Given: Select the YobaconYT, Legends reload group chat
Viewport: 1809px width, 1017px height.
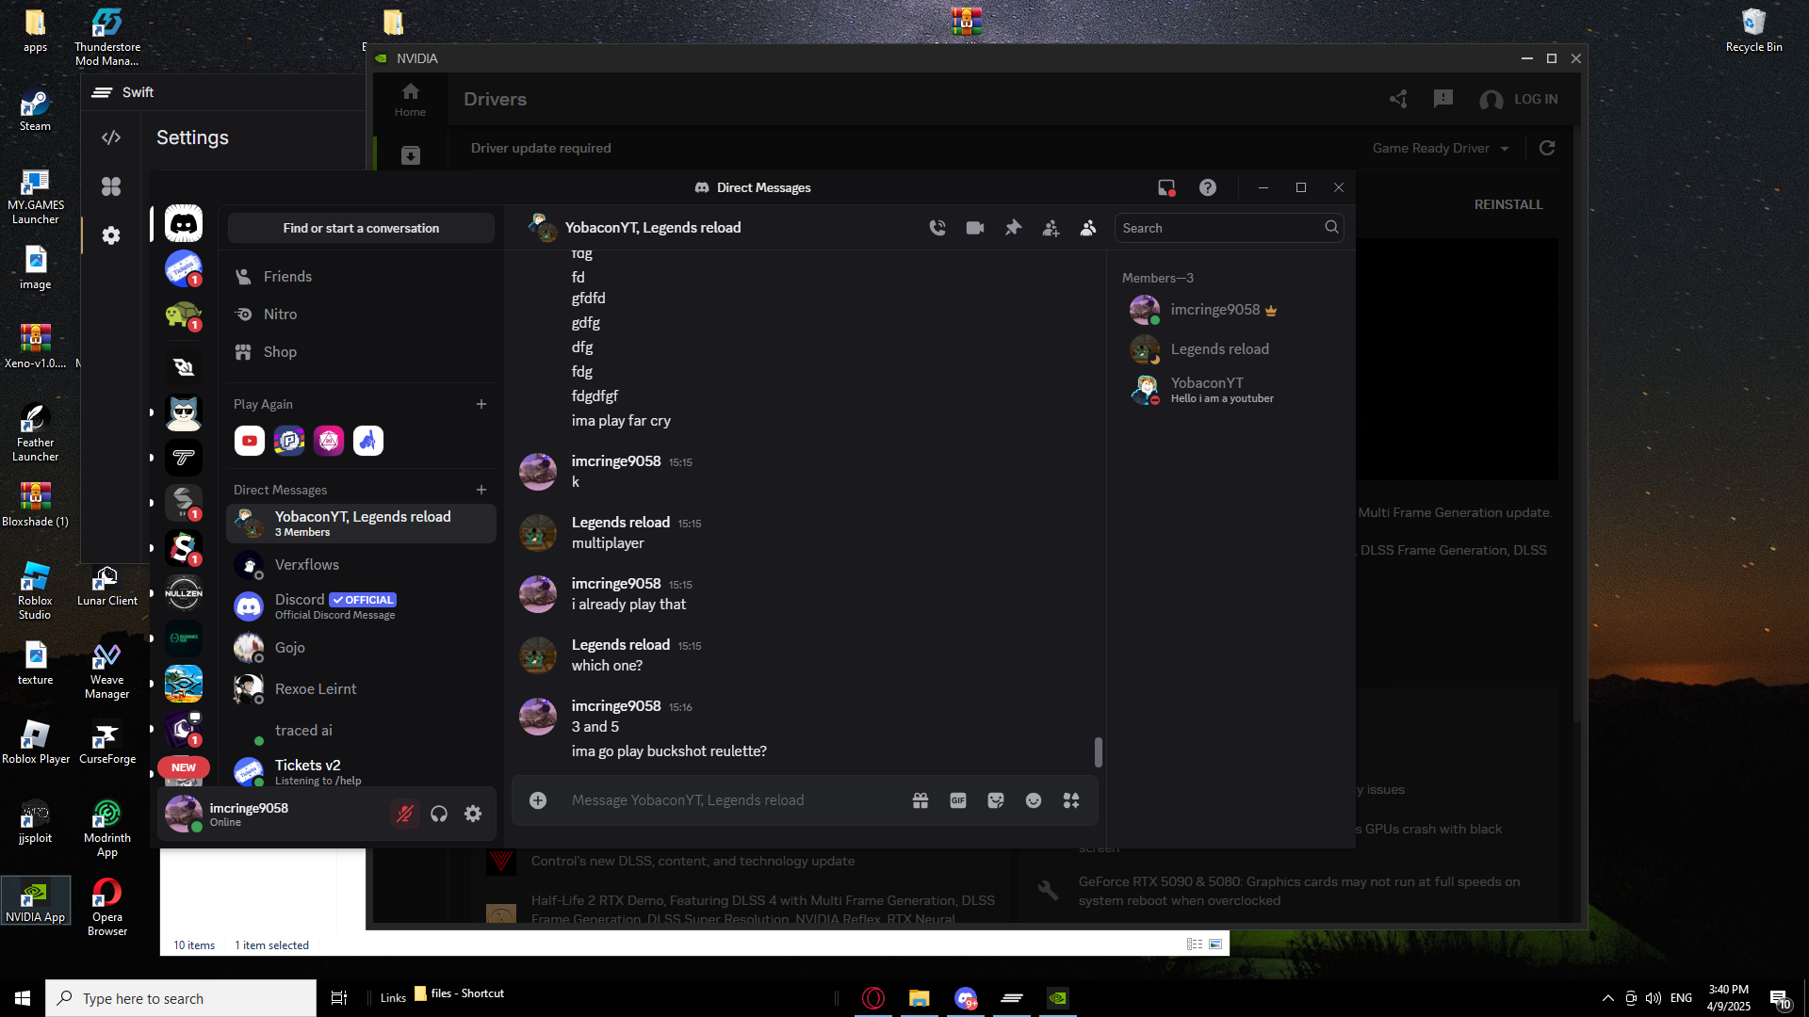Looking at the screenshot, I should click(x=361, y=524).
